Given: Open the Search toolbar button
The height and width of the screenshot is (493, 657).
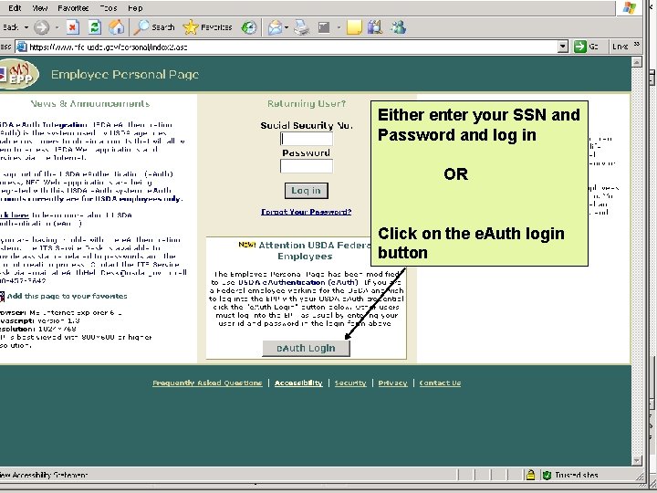Looking at the screenshot, I should [x=154, y=27].
